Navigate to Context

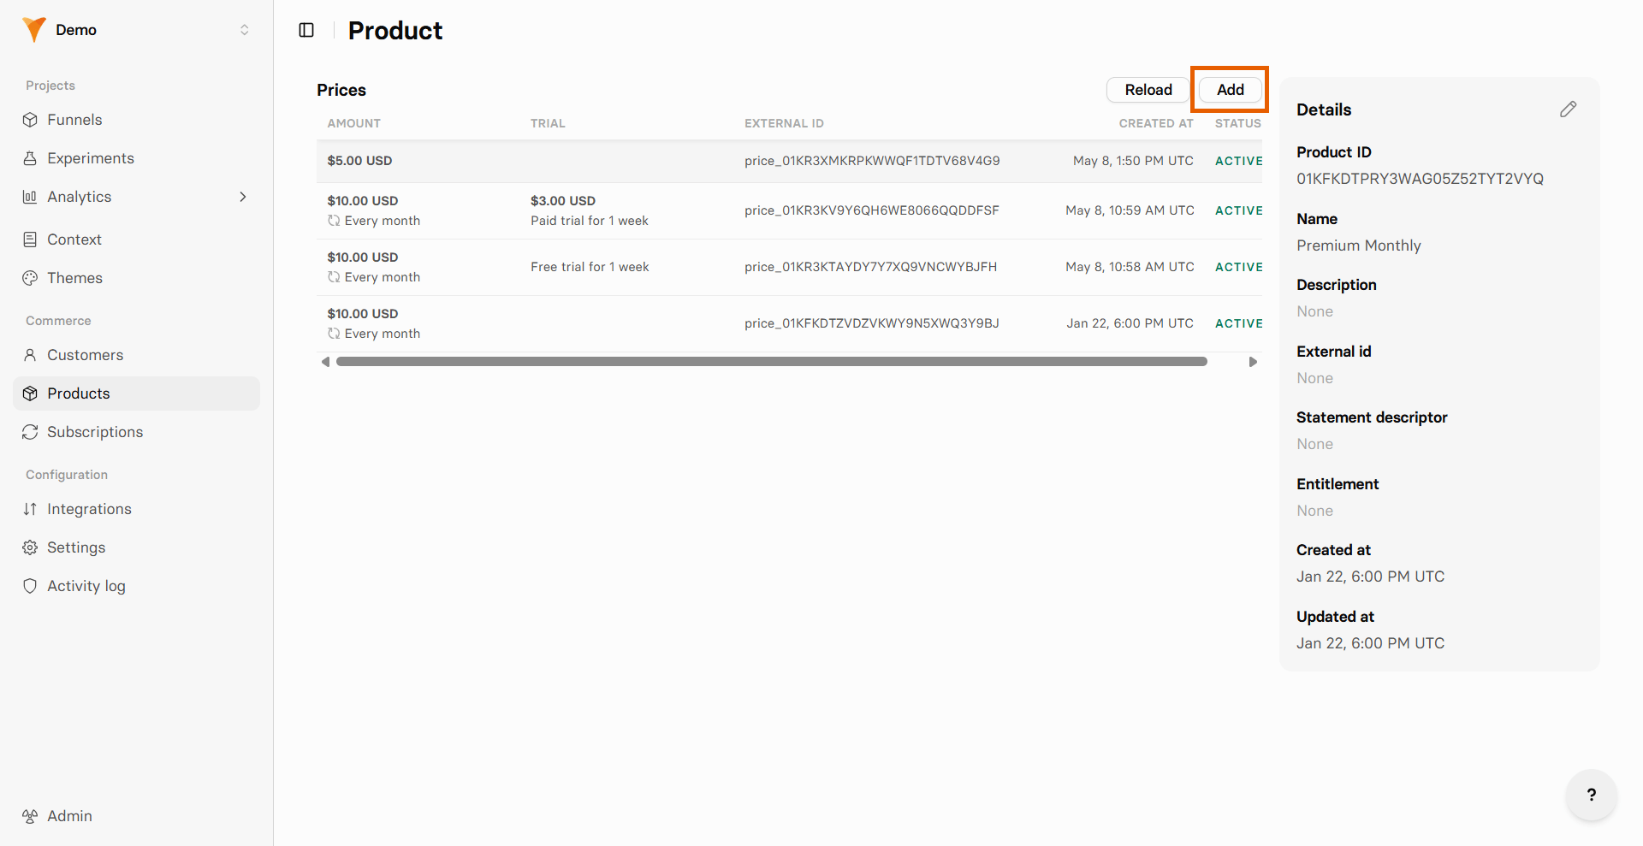point(137,240)
